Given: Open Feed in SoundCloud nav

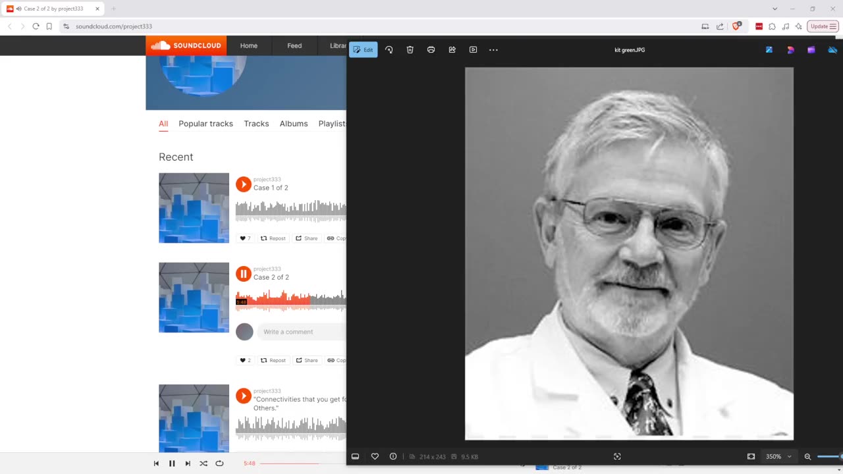Looking at the screenshot, I should pyautogui.click(x=294, y=45).
